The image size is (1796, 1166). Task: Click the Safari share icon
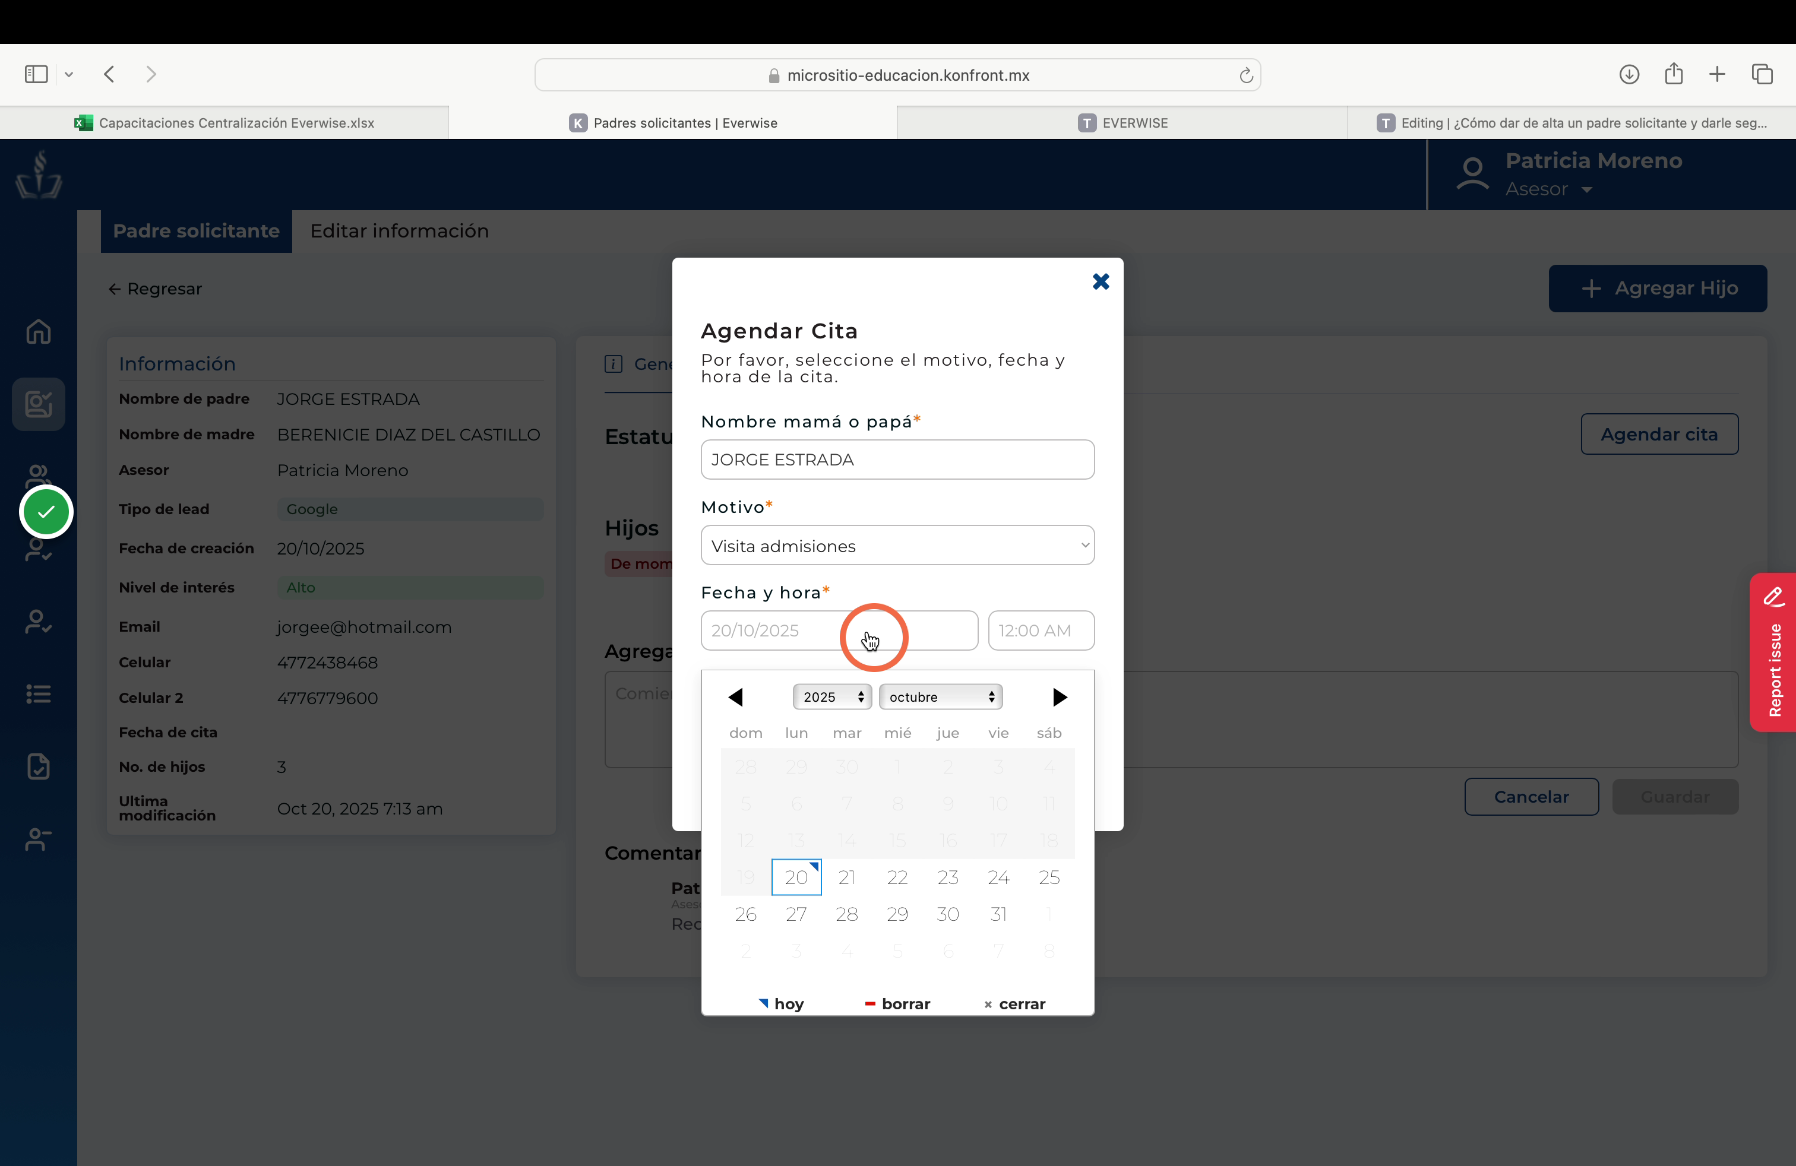coord(1673,73)
